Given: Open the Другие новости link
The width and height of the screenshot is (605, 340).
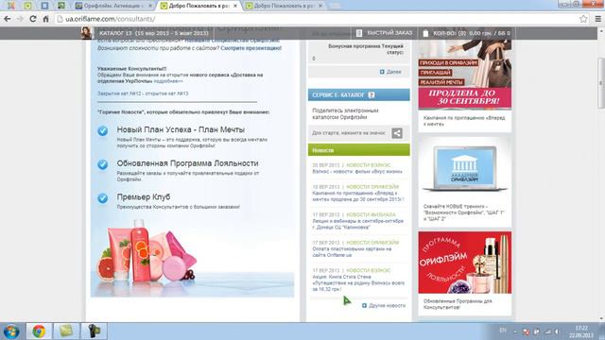Looking at the screenshot, I should tap(387, 305).
